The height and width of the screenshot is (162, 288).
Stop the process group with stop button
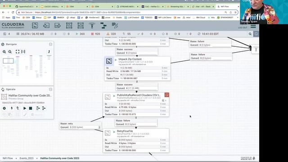[31, 108]
